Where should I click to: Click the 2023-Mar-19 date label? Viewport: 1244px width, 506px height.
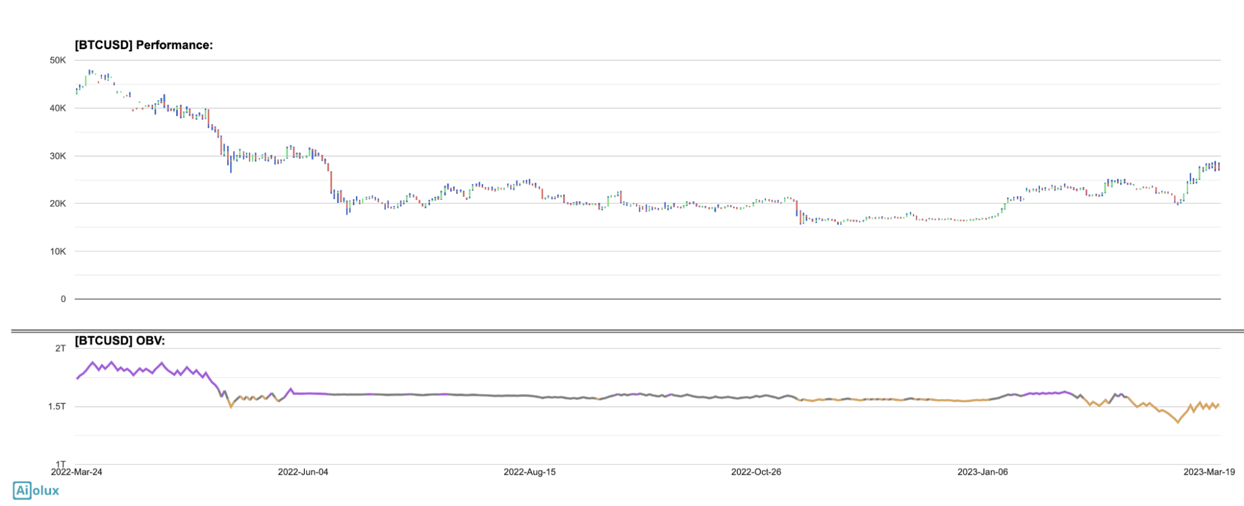(x=1209, y=472)
